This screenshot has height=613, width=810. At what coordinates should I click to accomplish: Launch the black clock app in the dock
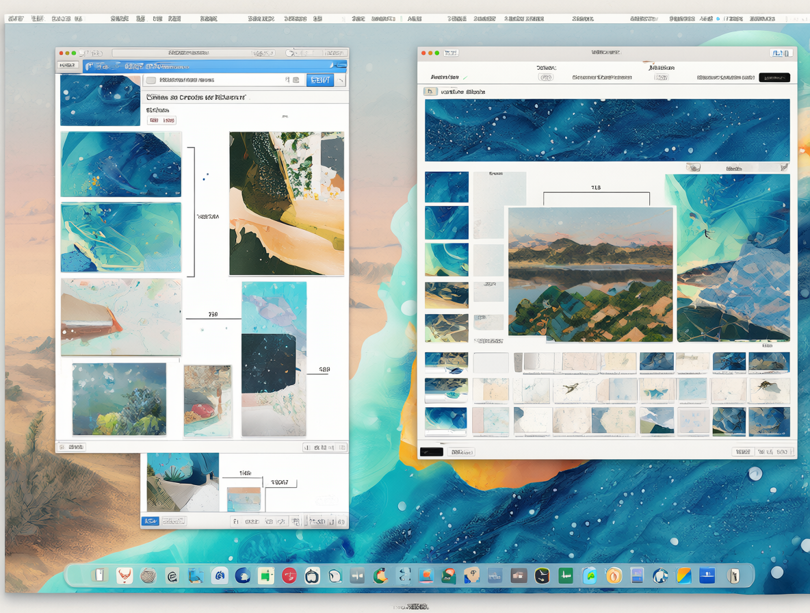[542, 575]
